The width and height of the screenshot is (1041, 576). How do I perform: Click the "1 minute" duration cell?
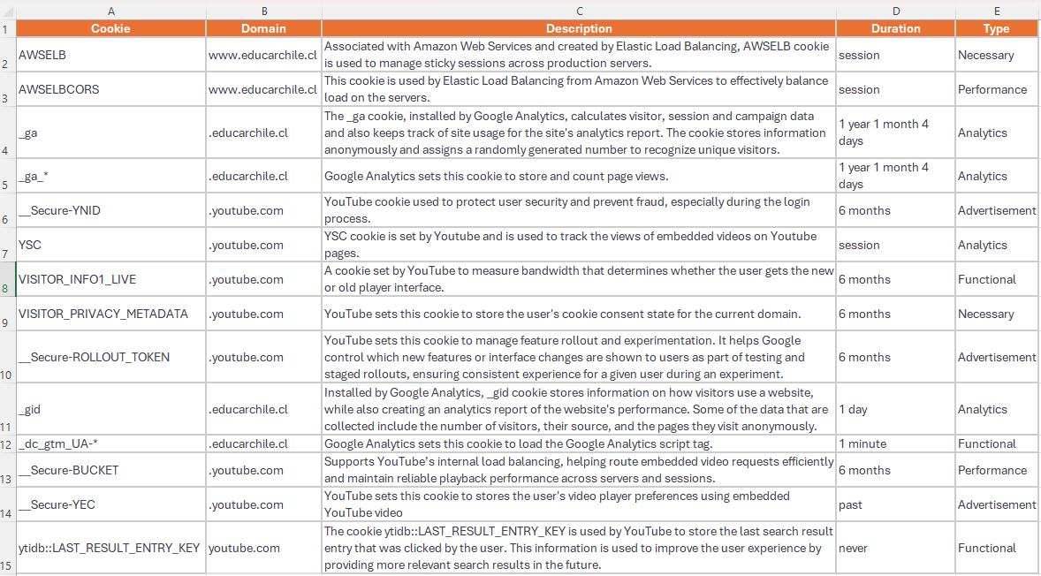point(896,444)
